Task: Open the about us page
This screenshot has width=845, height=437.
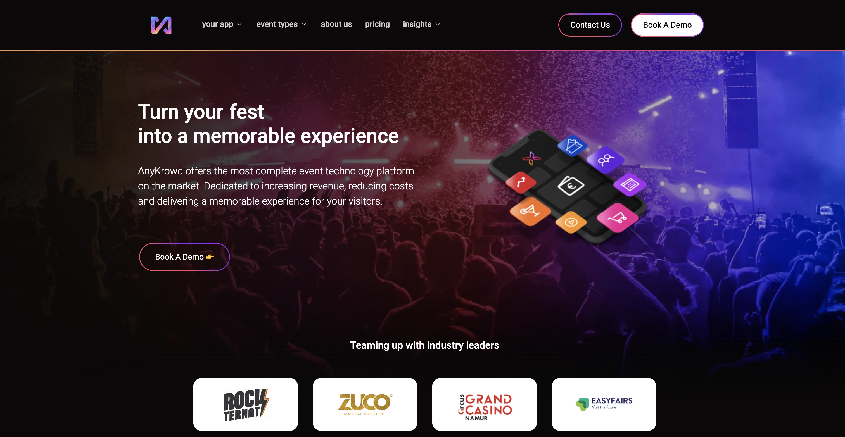Action: (x=336, y=24)
